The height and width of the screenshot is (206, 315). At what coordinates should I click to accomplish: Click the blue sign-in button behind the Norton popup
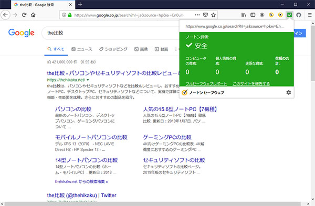coord(300,33)
